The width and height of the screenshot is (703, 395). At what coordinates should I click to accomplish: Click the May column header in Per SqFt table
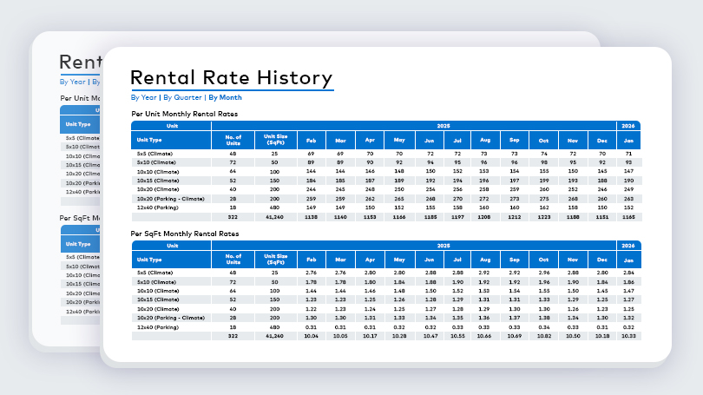pos(399,260)
